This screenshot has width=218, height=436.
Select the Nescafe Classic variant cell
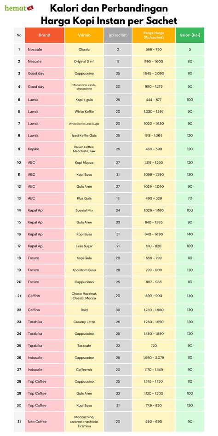pyautogui.click(x=84, y=50)
